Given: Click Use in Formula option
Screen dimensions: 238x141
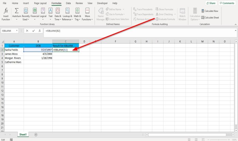Looking at the screenshot, I should 115,14.
